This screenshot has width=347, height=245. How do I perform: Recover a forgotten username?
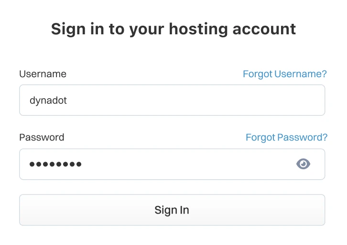click(284, 74)
